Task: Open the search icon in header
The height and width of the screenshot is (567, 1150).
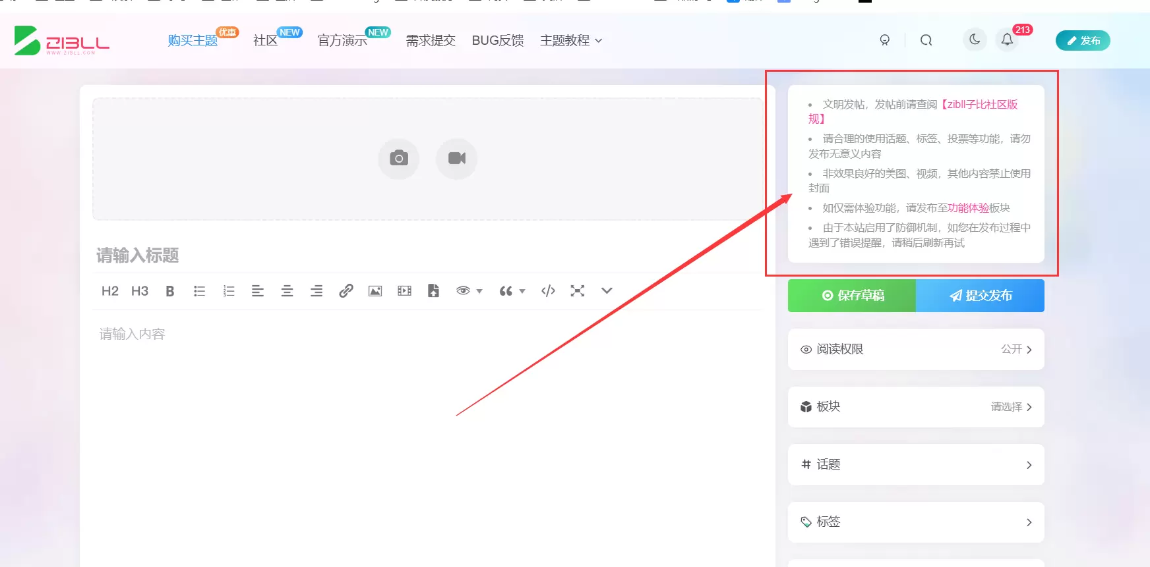Action: (926, 40)
